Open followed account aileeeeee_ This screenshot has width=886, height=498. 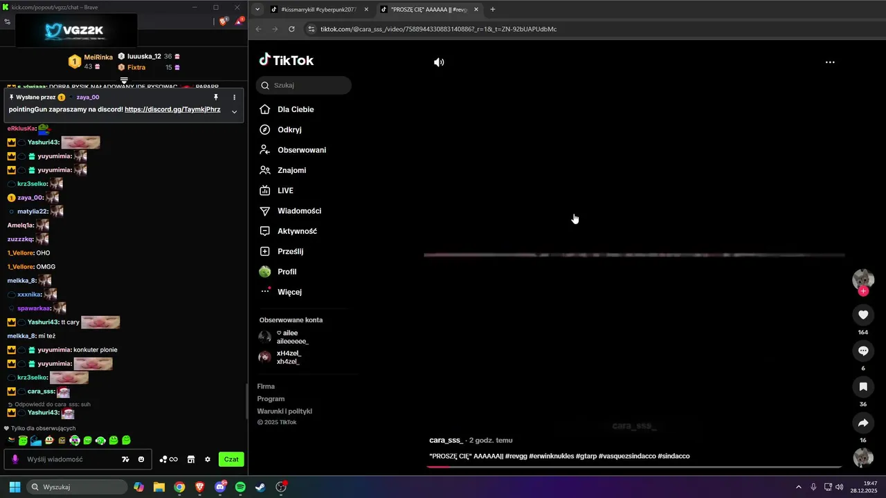(284, 337)
